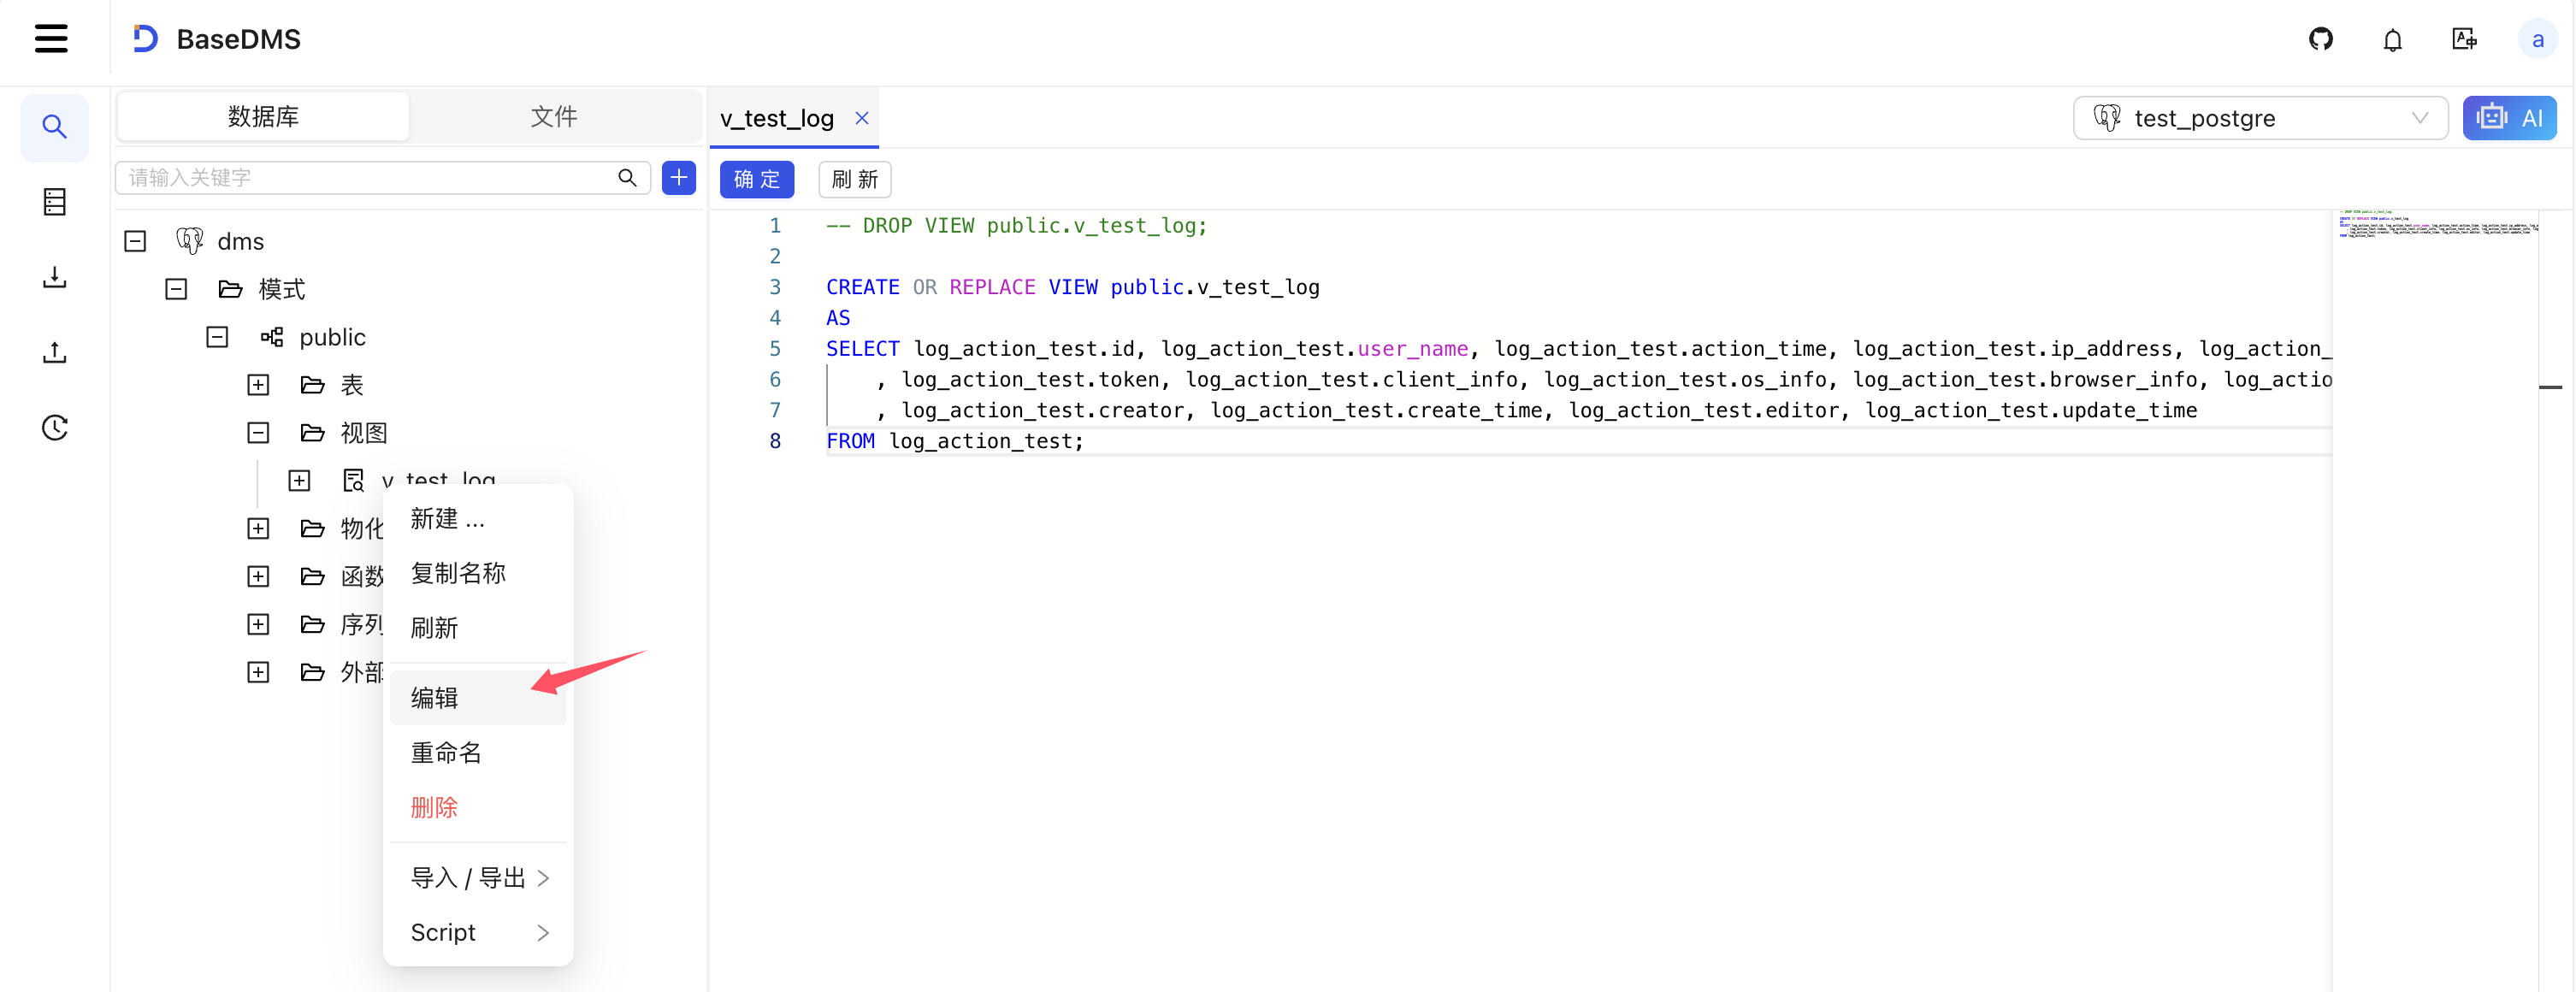Open the hamburger main menu
Viewport: 2576px width, 992px height.
(x=51, y=39)
